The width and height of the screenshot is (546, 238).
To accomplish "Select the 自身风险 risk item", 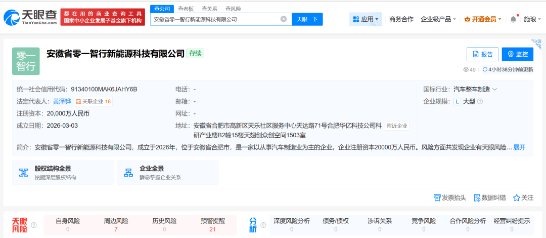I will (x=68, y=225).
